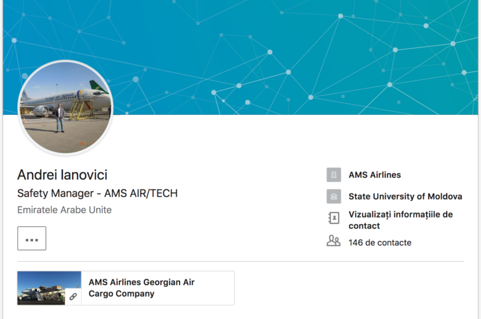View the 146 de contacte list
The image size is (481, 319).
380,242
